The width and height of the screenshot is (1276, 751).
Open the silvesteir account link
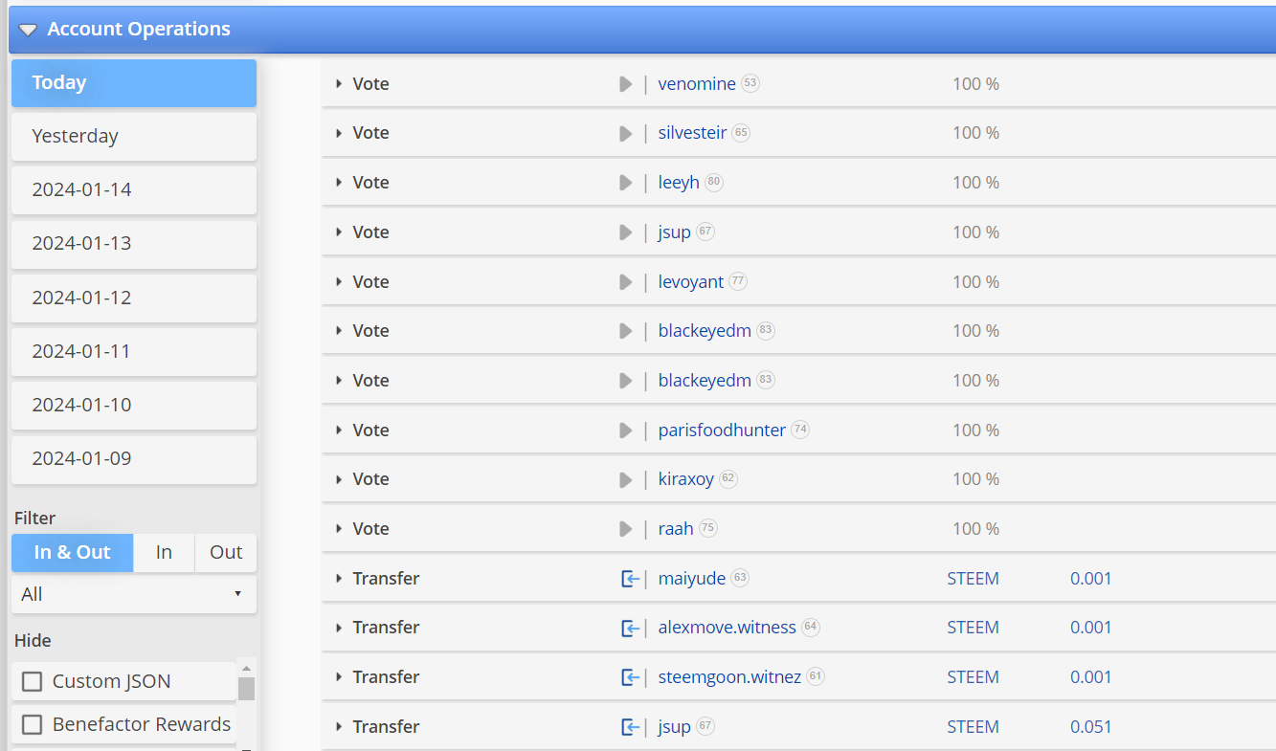pyautogui.click(x=692, y=133)
